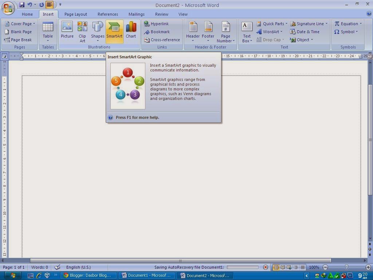373x280 pixels.
Task: Click the zoom slider handle
Action: 347,267
